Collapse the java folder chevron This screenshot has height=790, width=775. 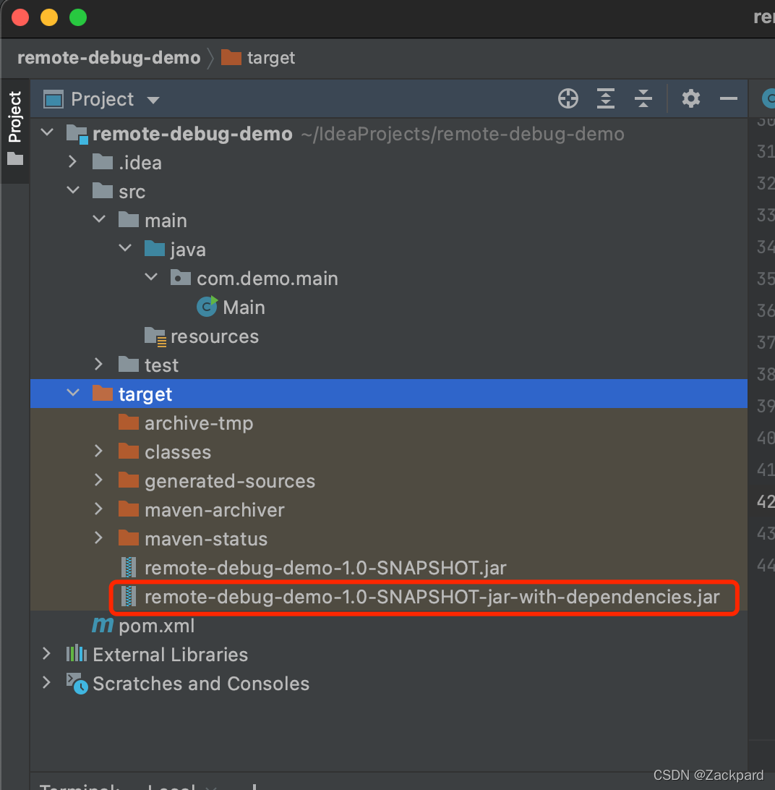point(125,248)
